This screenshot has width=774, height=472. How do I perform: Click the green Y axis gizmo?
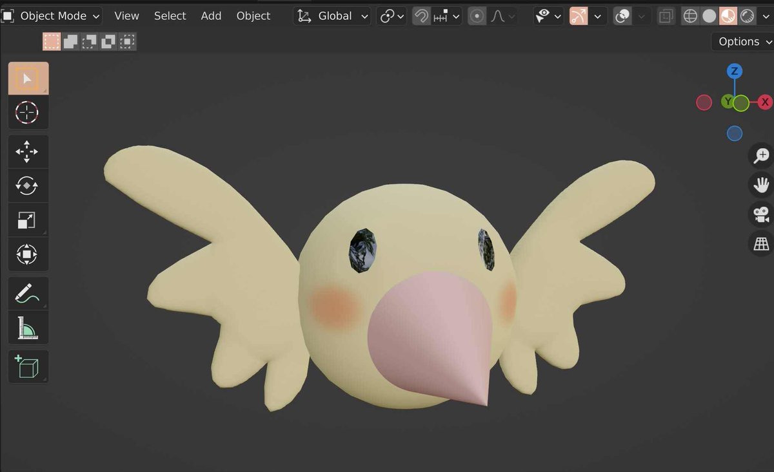(x=727, y=102)
